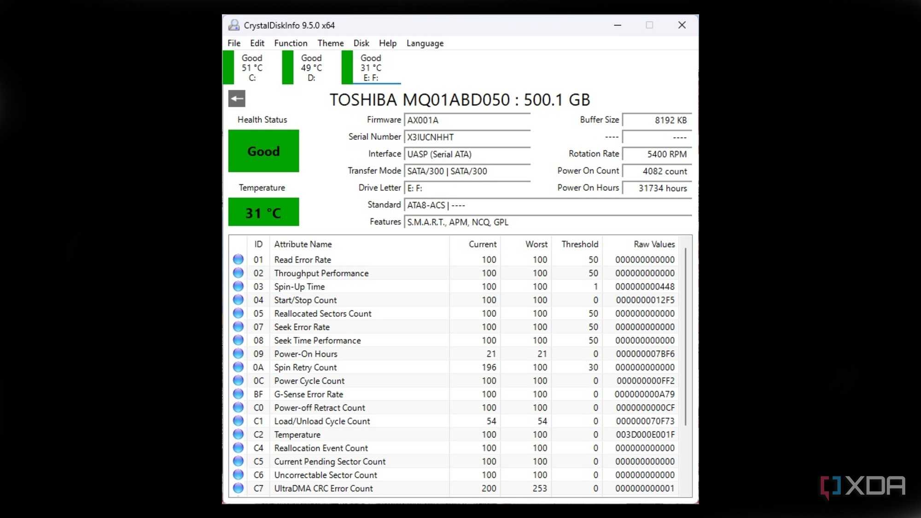Open the Theme menu

(x=331, y=43)
